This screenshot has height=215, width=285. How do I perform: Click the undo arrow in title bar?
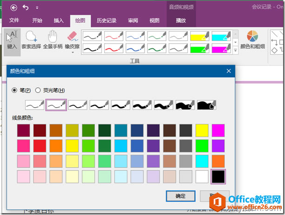click(26, 7)
